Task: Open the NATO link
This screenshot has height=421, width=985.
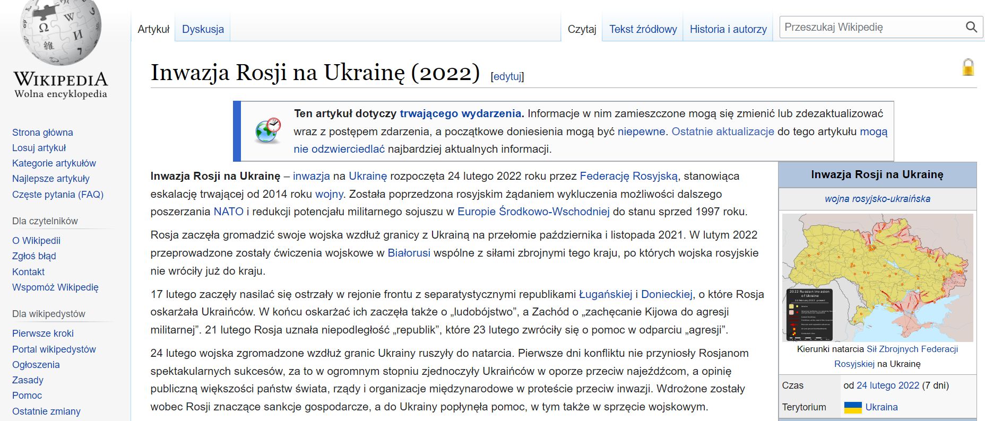Action: (x=229, y=212)
